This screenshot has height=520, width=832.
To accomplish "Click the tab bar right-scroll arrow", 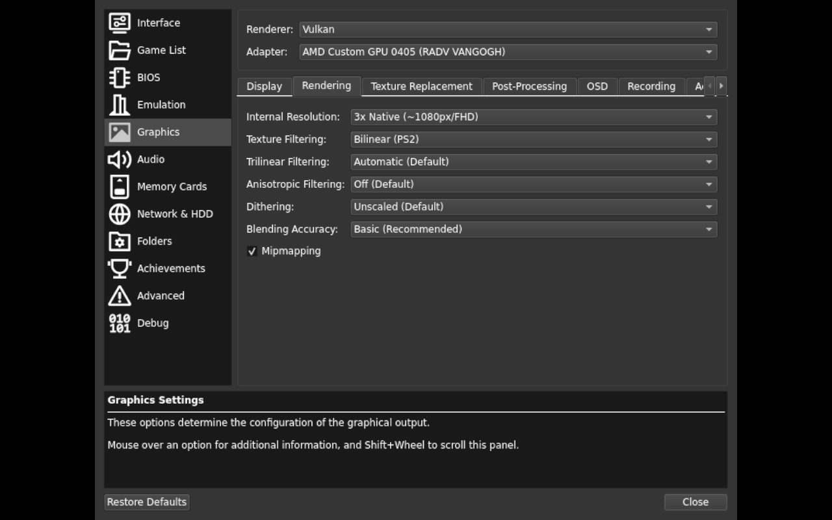I will (x=721, y=86).
